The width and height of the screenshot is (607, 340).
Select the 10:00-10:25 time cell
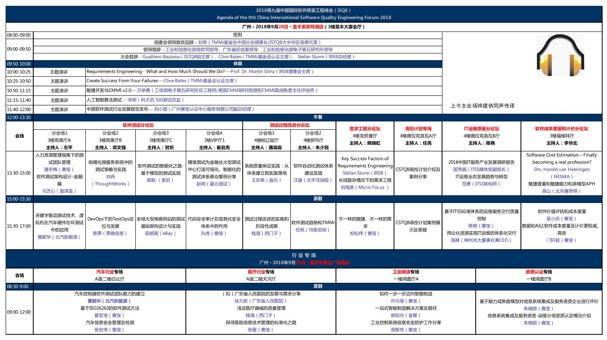click(x=19, y=72)
